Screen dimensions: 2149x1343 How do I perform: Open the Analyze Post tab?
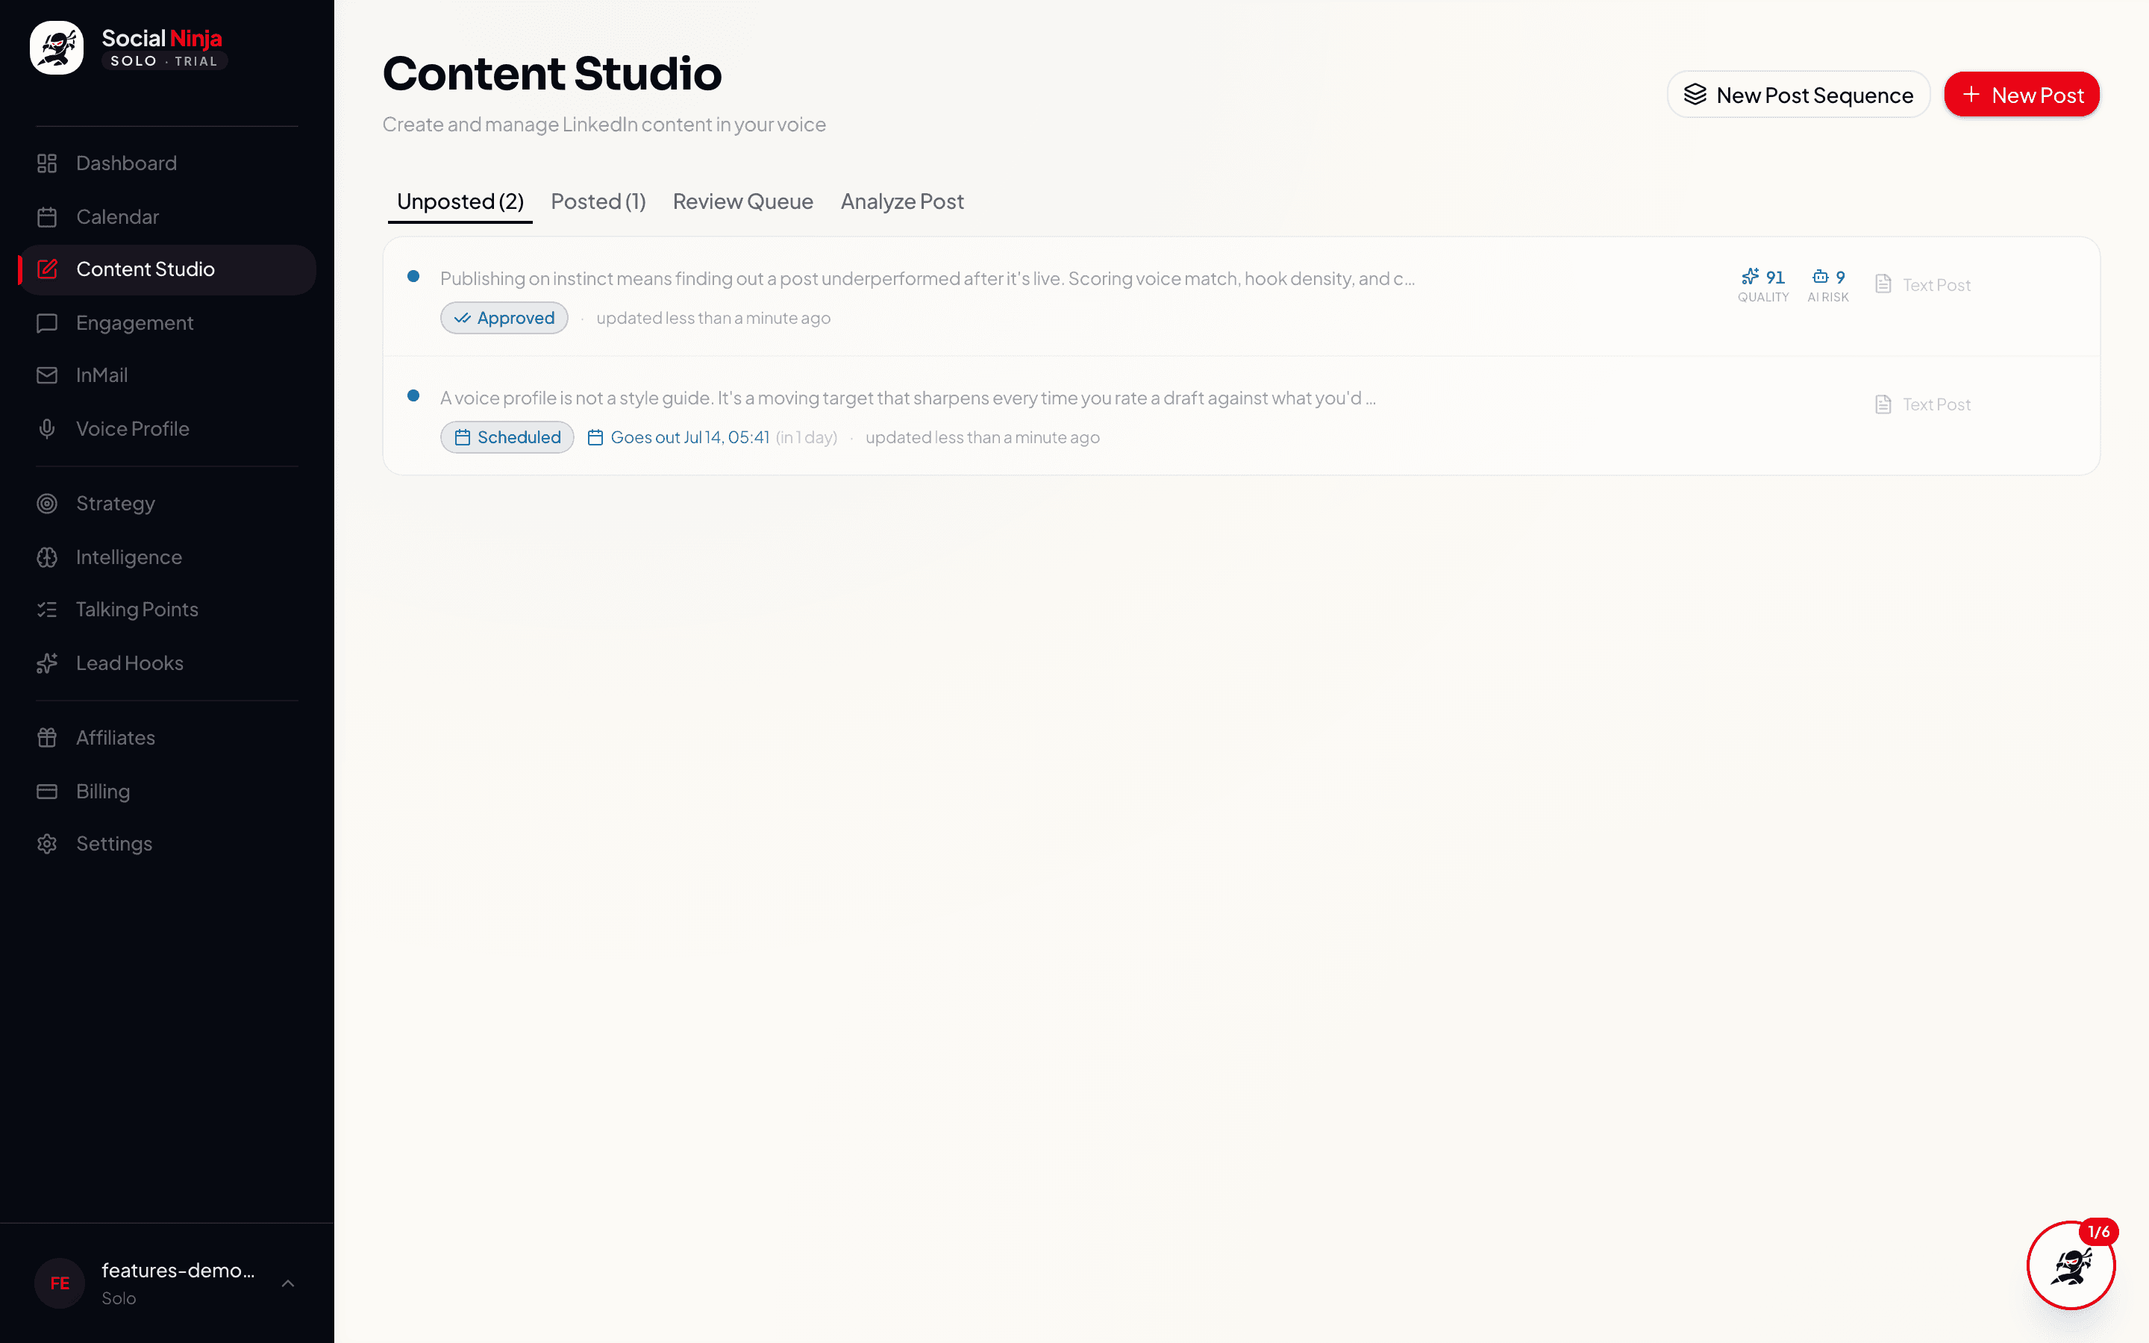(x=901, y=201)
